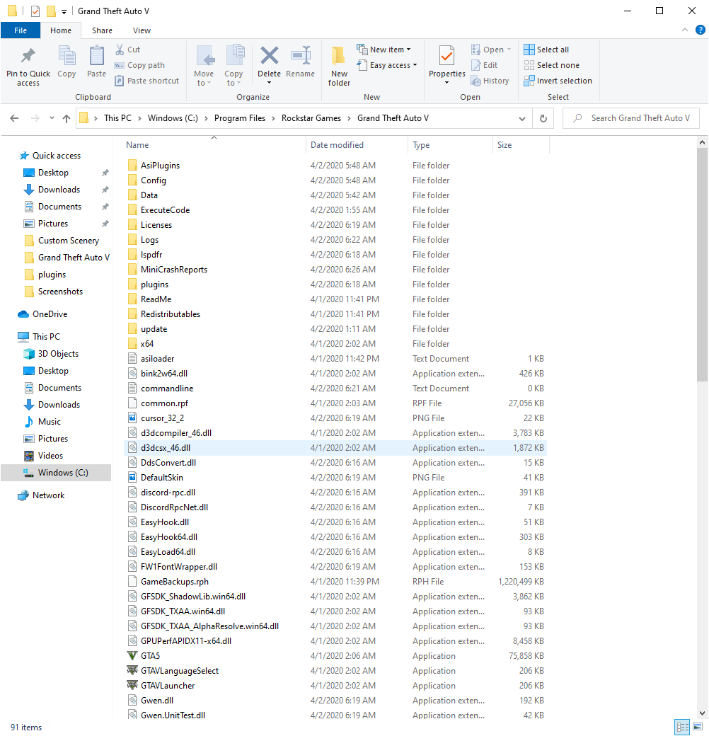Image resolution: width=709 pixels, height=736 pixels.
Task: Select Music under This PC
Action: pos(50,422)
